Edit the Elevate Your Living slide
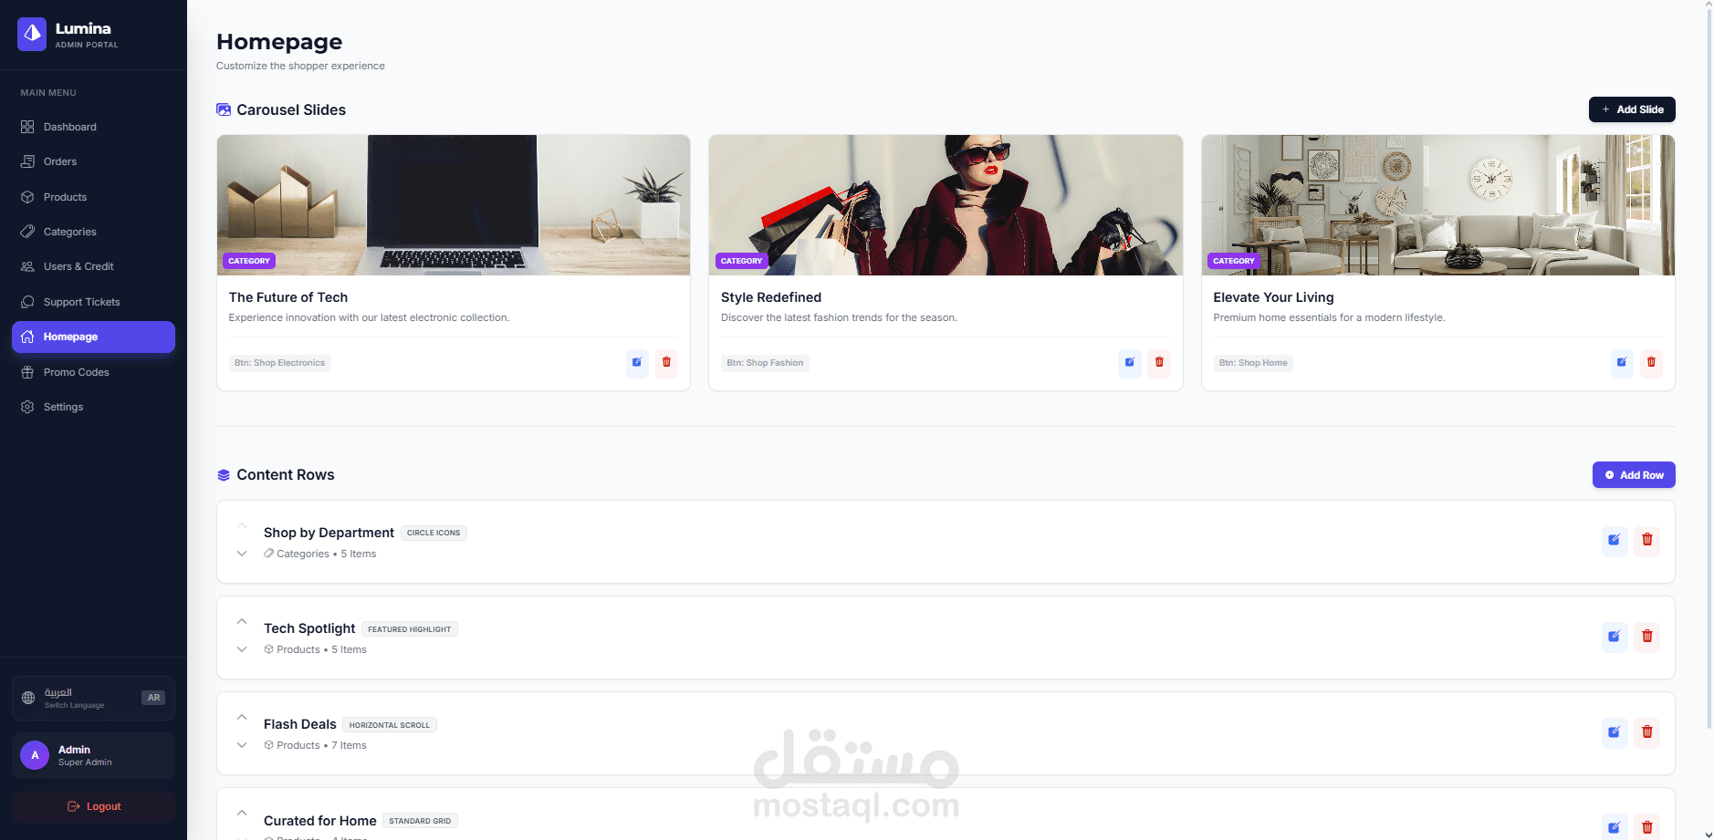1714x840 pixels. [1622, 362]
